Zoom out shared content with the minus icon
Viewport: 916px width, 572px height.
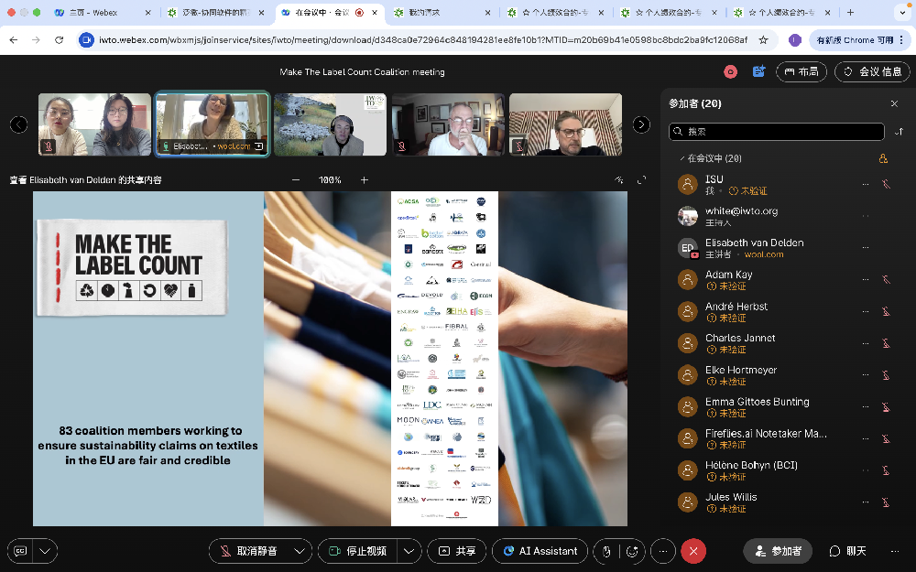[296, 179]
